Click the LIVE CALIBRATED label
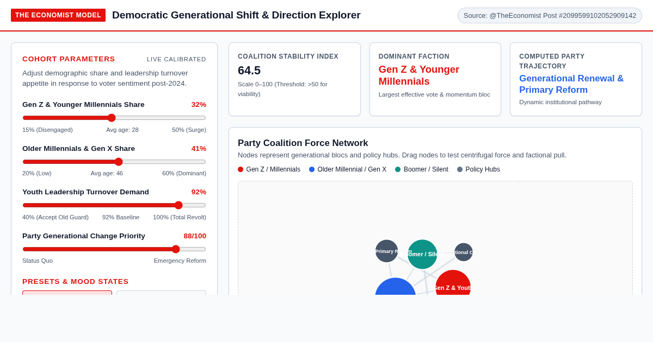This screenshot has width=653, height=342. (x=176, y=59)
